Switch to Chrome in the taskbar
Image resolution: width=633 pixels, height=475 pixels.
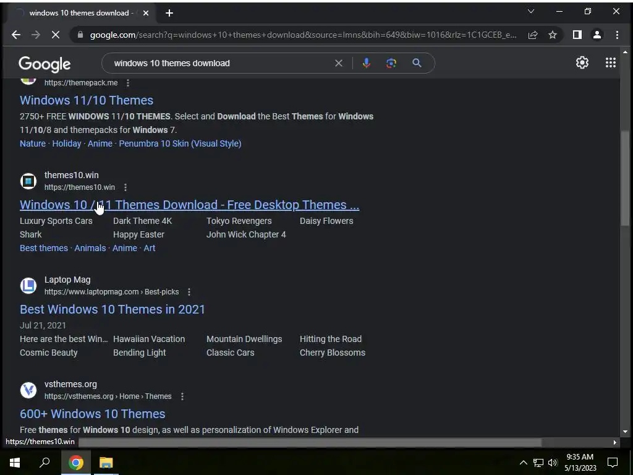coord(75,463)
